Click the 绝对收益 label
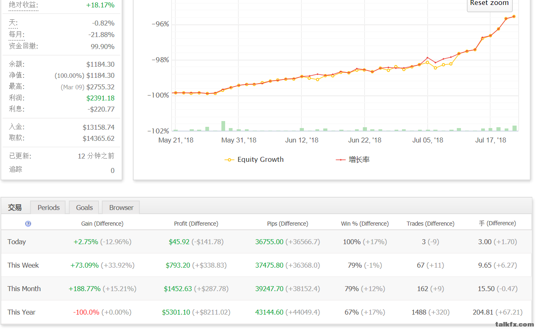Viewport: 536px width, 329px height. (x=24, y=5)
